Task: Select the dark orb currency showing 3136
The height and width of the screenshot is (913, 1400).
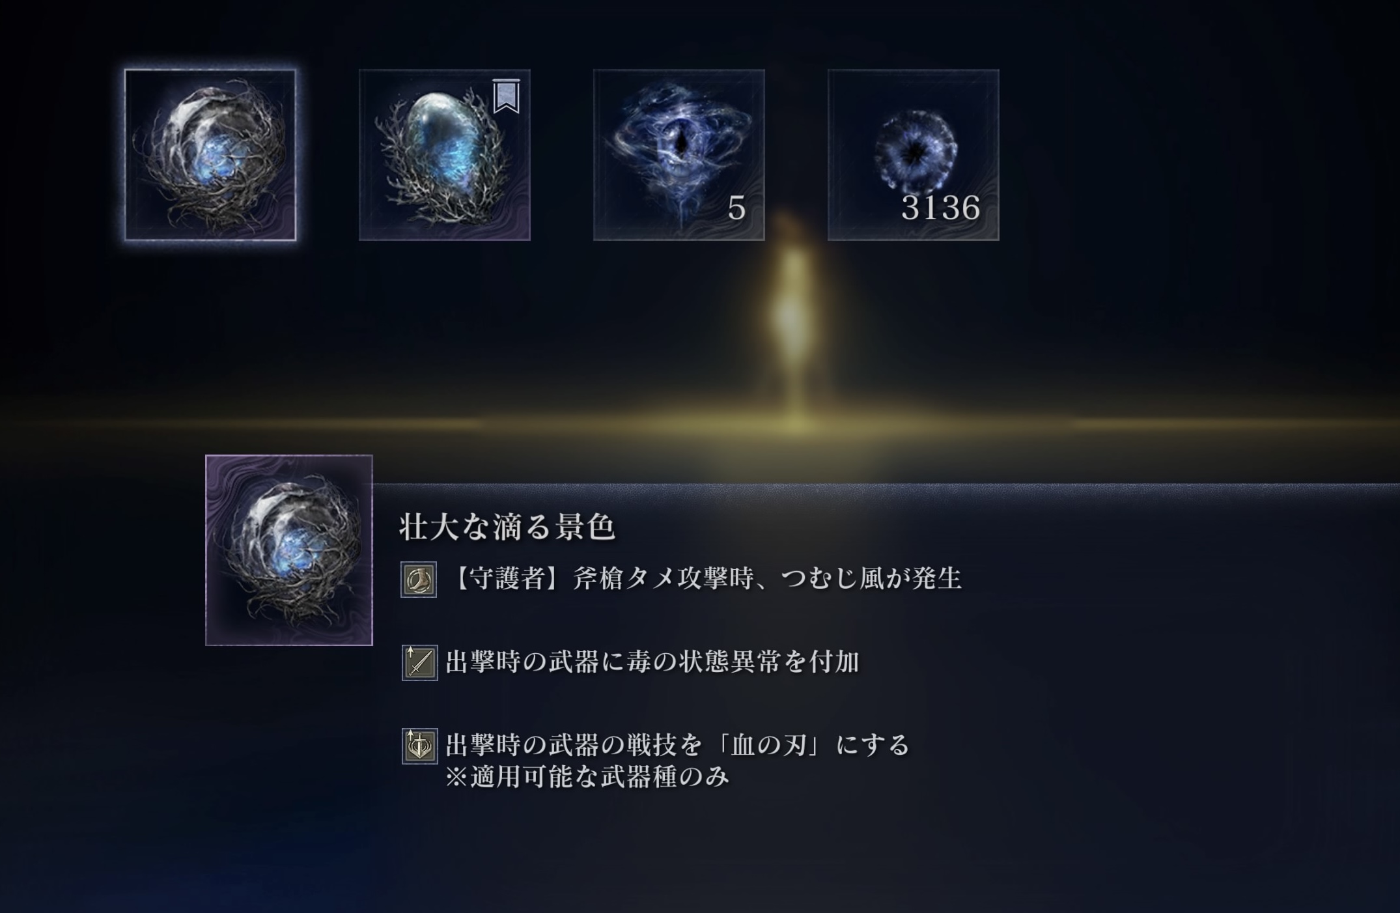Action: 914,155
